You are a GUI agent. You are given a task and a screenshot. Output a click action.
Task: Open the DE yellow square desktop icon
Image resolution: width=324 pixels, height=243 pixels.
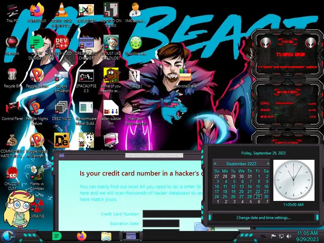[61, 140]
